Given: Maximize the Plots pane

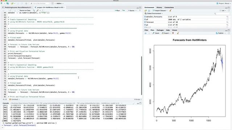Looking at the screenshot, I should click(229, 30).
